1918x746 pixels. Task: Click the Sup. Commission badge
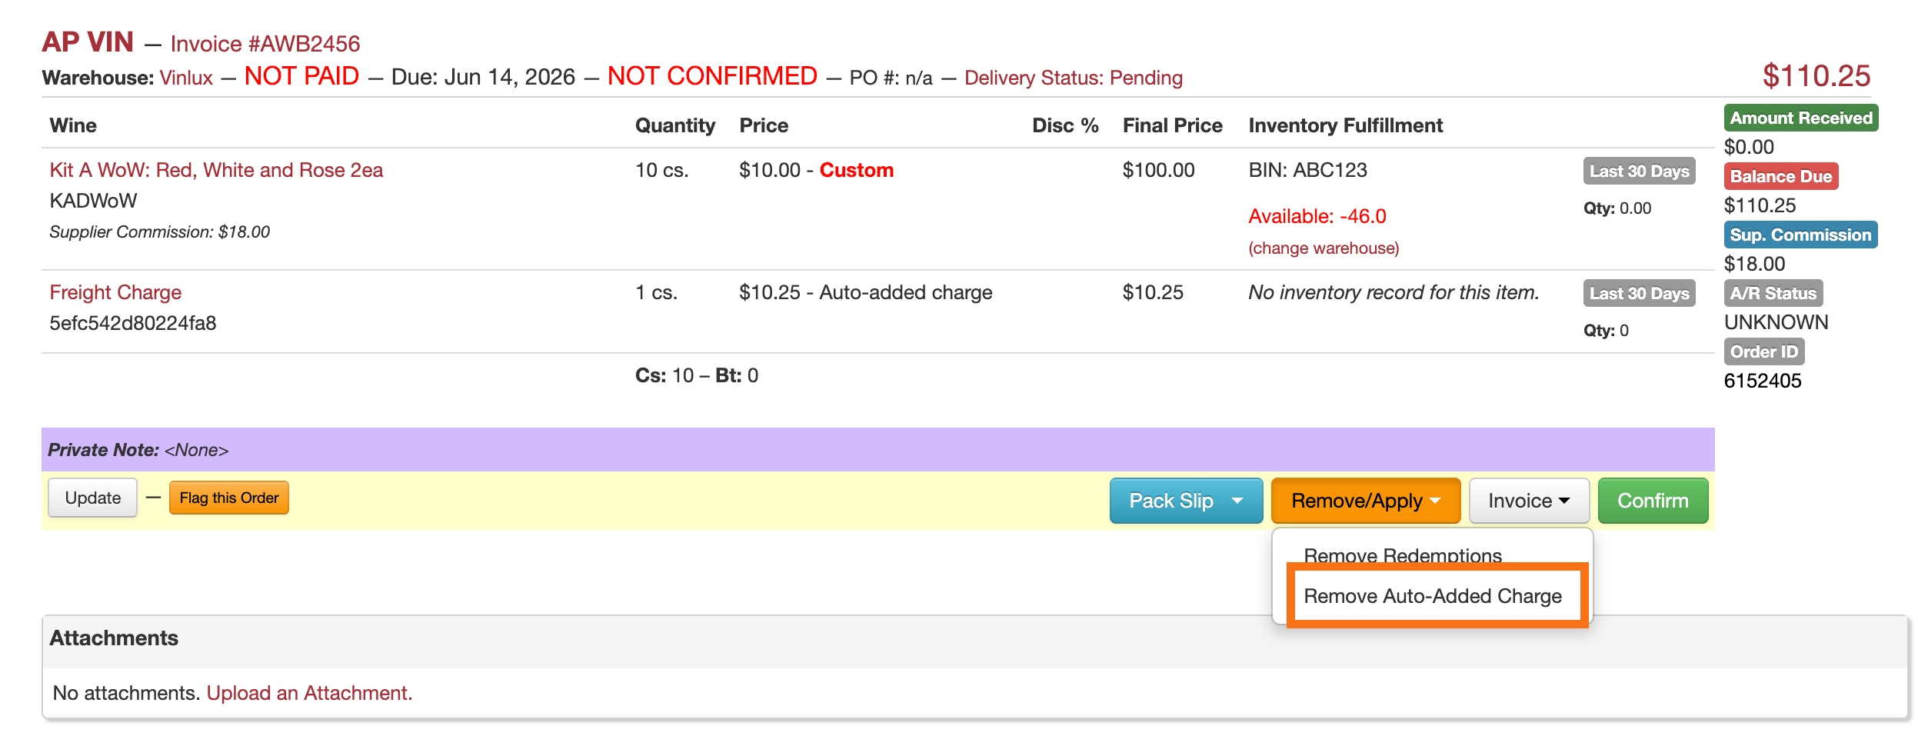pyautogui.click(x=1800, y=235)
